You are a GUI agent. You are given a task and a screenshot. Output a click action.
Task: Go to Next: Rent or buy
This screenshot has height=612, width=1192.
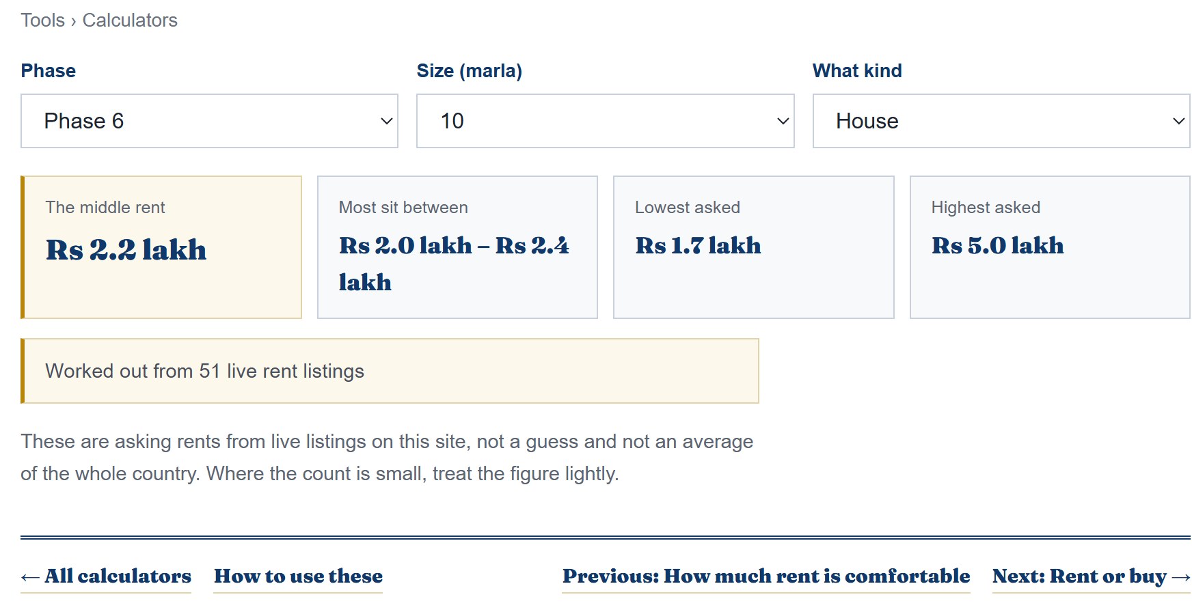(1092, 576)
